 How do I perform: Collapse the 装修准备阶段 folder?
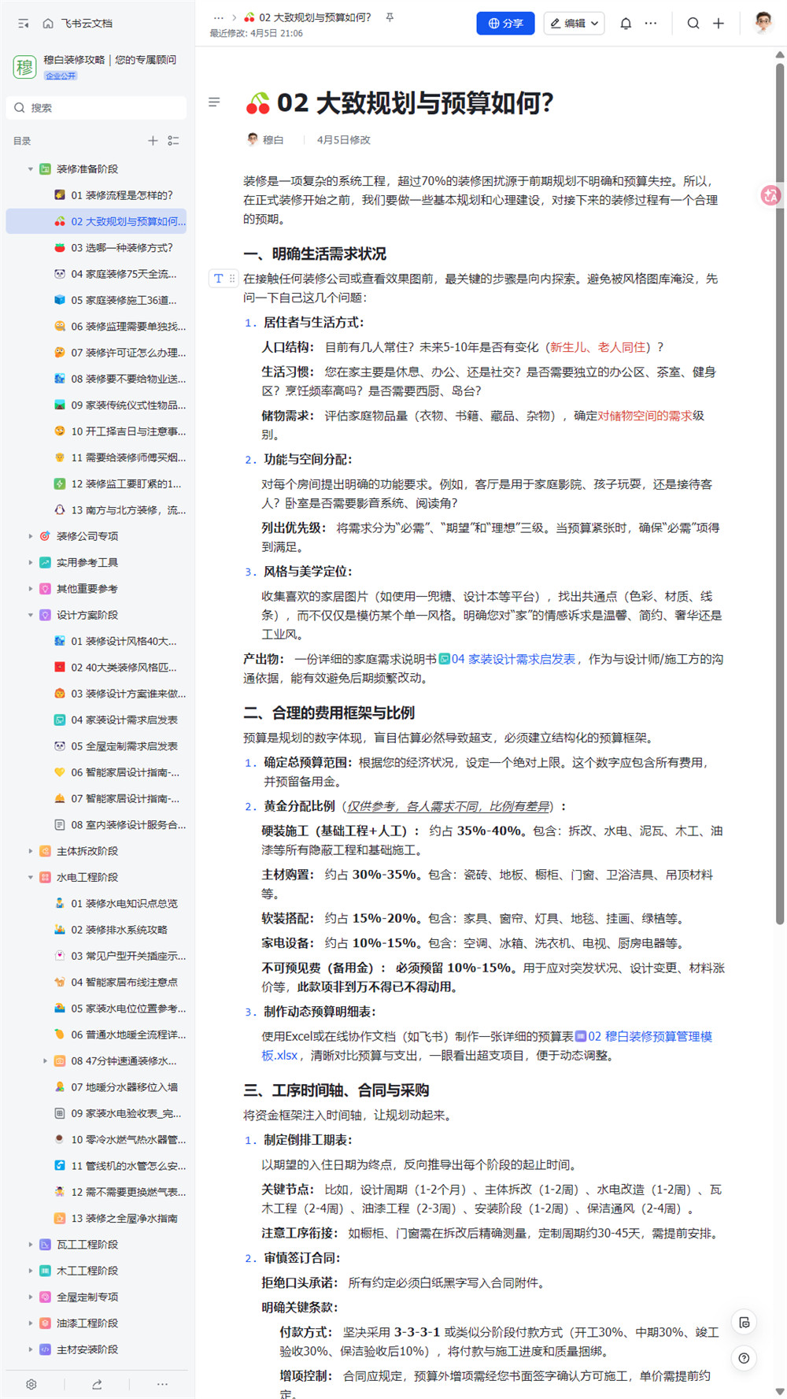(x=31, y=169)
